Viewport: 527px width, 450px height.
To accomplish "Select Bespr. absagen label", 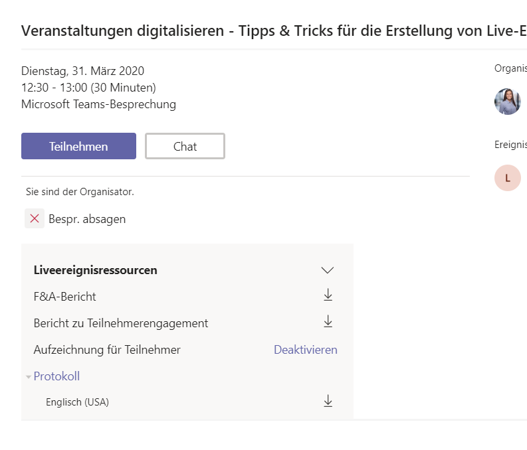I will [x=87, y=219].
